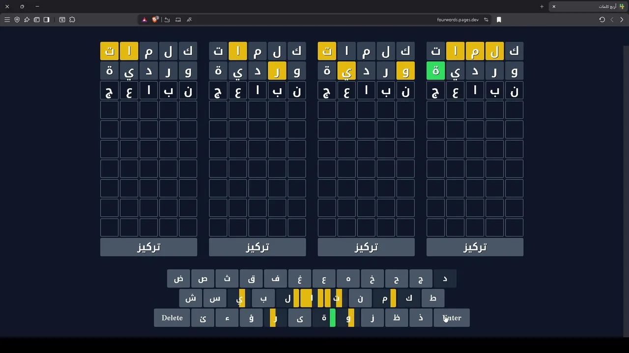629x353 pixels.
Task: Click the تركيز button under the leftmost board
Action: pos(148,247)
